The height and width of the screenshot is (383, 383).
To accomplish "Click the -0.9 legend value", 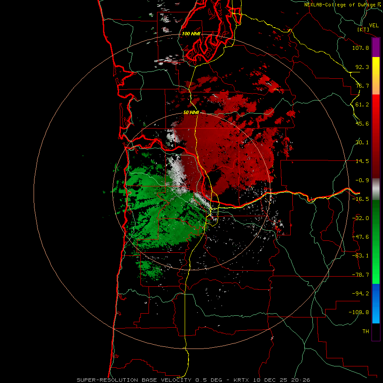I will coord(362,180).
